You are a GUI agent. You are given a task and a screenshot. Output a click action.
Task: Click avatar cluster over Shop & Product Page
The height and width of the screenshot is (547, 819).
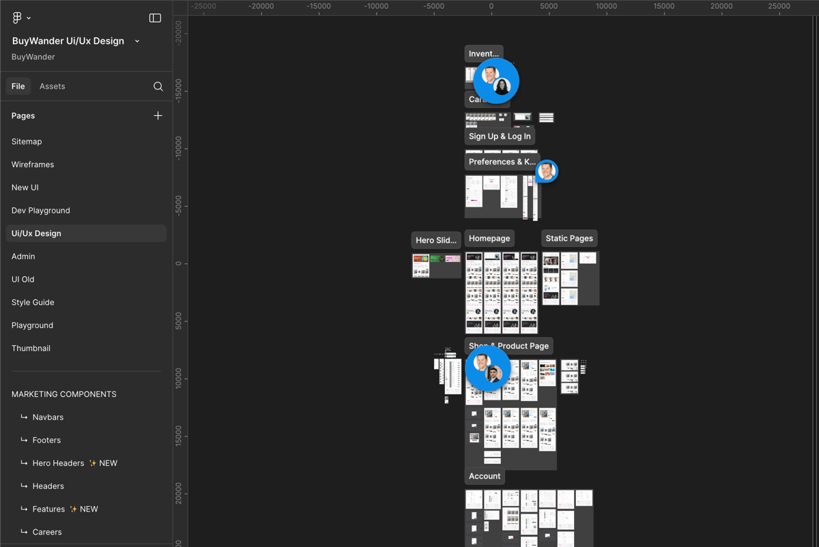pyautogui.click(x=488, y=368)
